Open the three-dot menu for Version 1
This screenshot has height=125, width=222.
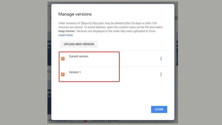click(161, 74)
